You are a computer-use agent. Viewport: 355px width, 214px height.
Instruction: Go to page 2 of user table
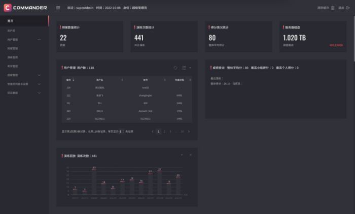tap(165, 131)
